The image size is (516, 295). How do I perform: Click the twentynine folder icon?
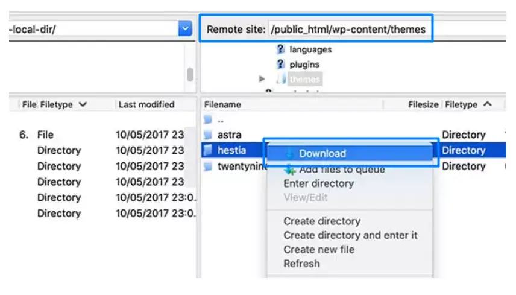[x=207, y=167]
